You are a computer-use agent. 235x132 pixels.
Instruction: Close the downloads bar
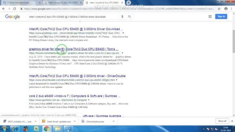coord(232,121)
